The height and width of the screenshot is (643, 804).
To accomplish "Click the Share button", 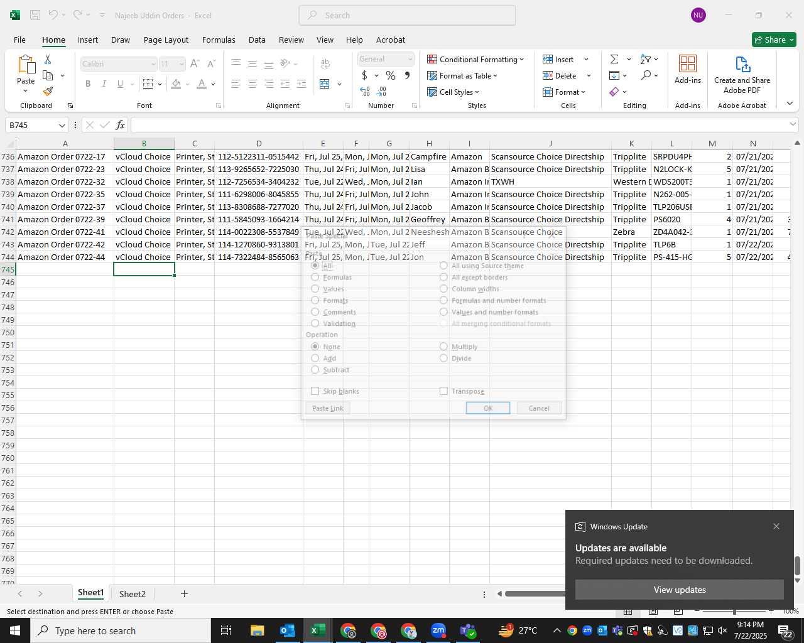I will point(774,40).
